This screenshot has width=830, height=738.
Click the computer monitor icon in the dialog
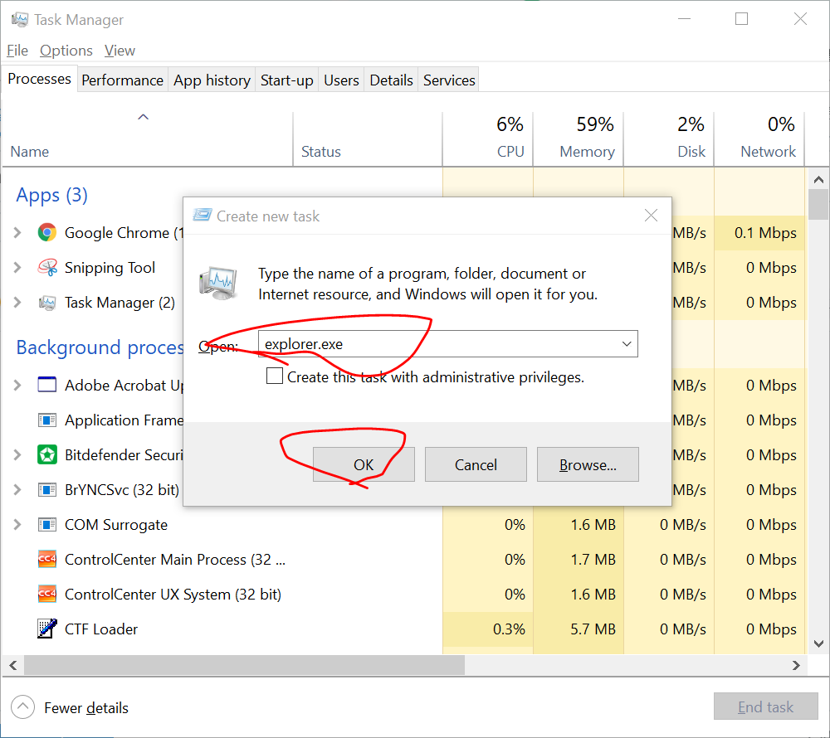tap(218, 283)
